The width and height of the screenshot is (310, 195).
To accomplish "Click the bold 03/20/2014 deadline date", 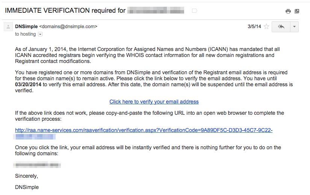I will [28, 84].
